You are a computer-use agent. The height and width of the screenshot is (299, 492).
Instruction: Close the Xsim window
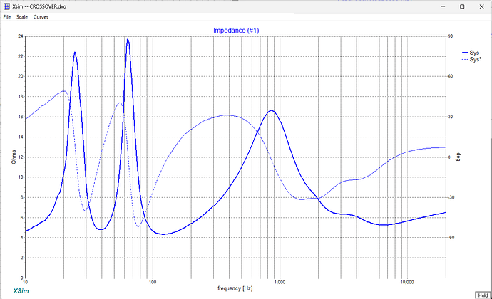[x=481, y=6]
